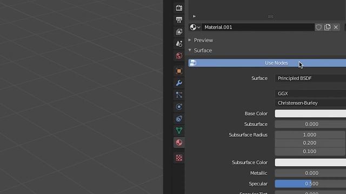The width and height of the screenshot is (346, 194).
Task: Open the Particles properties tab
Action: point(179,95)
